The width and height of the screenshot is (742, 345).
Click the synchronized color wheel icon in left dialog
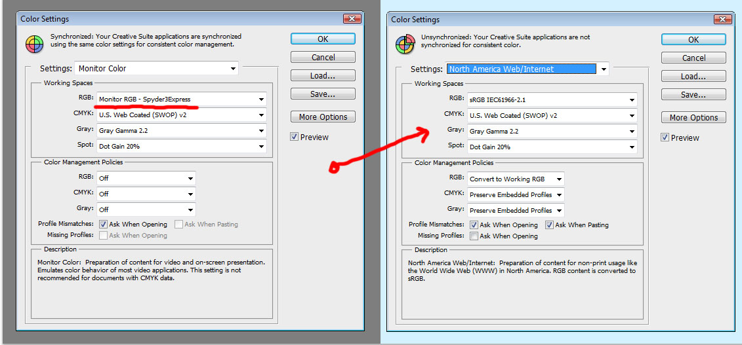click(34, 44)
